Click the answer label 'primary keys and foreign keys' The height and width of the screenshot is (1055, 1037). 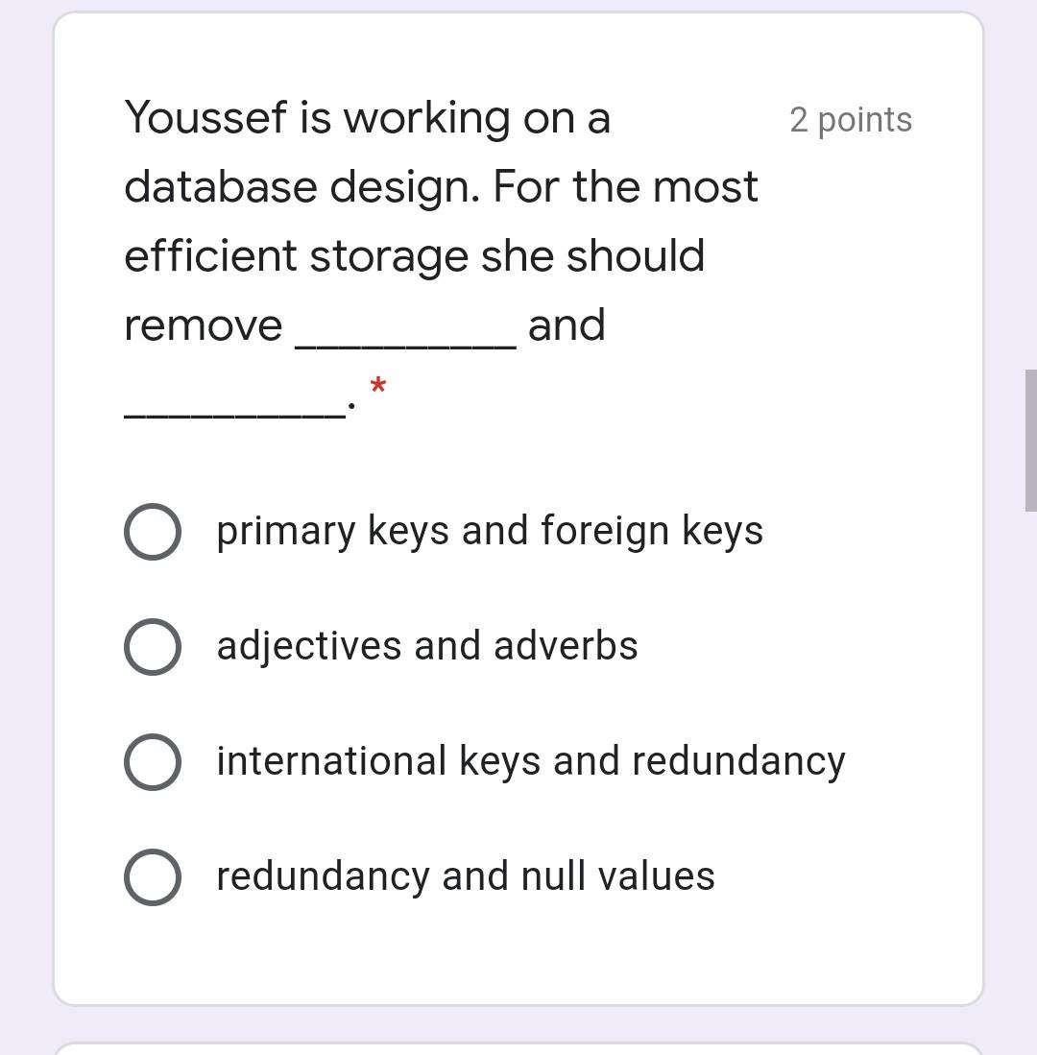489,530
